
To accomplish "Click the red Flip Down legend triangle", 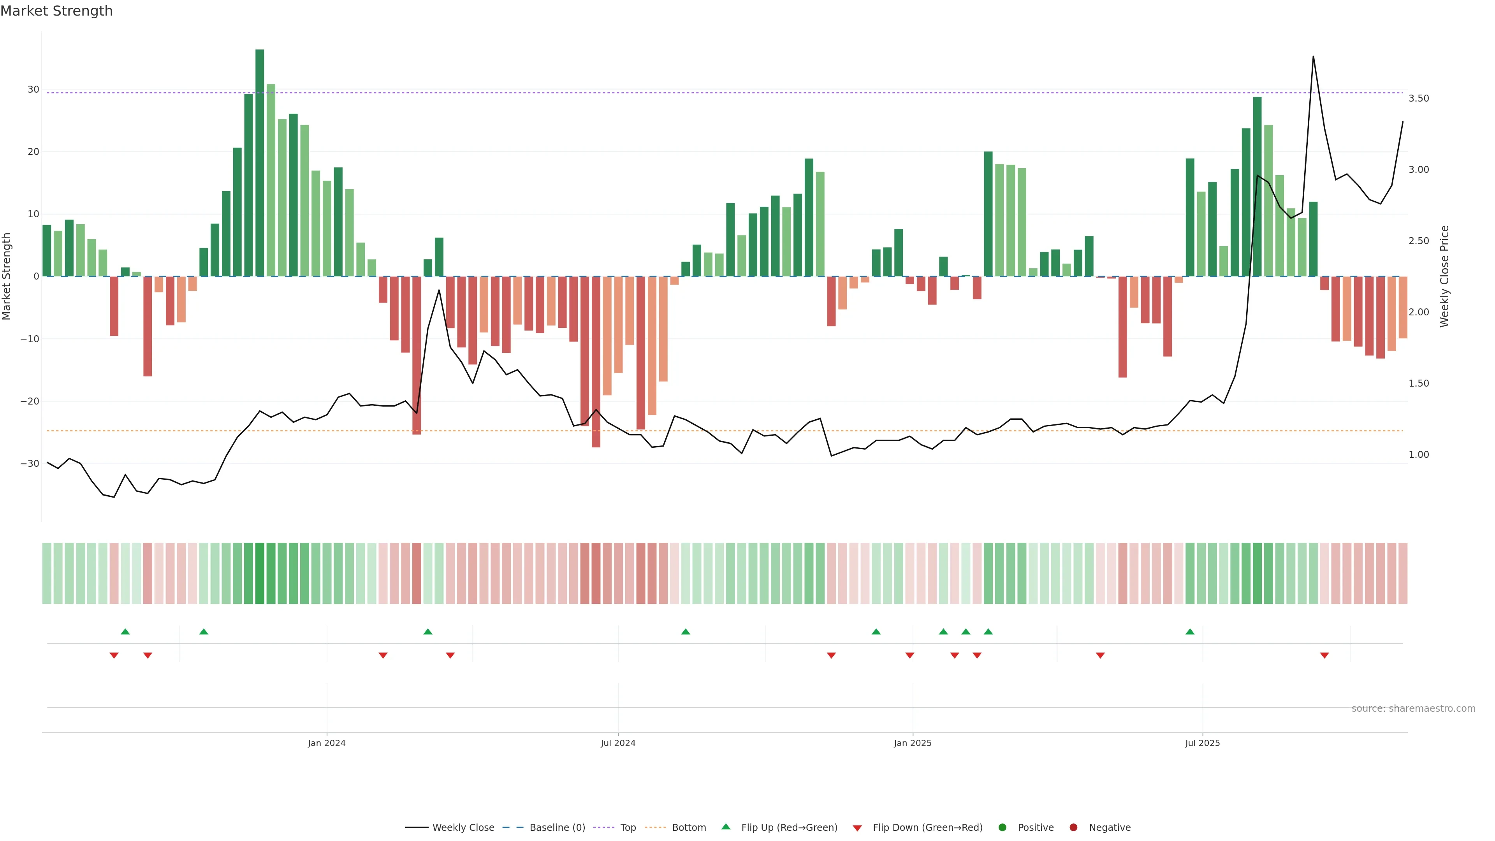I will pos(857,828).
